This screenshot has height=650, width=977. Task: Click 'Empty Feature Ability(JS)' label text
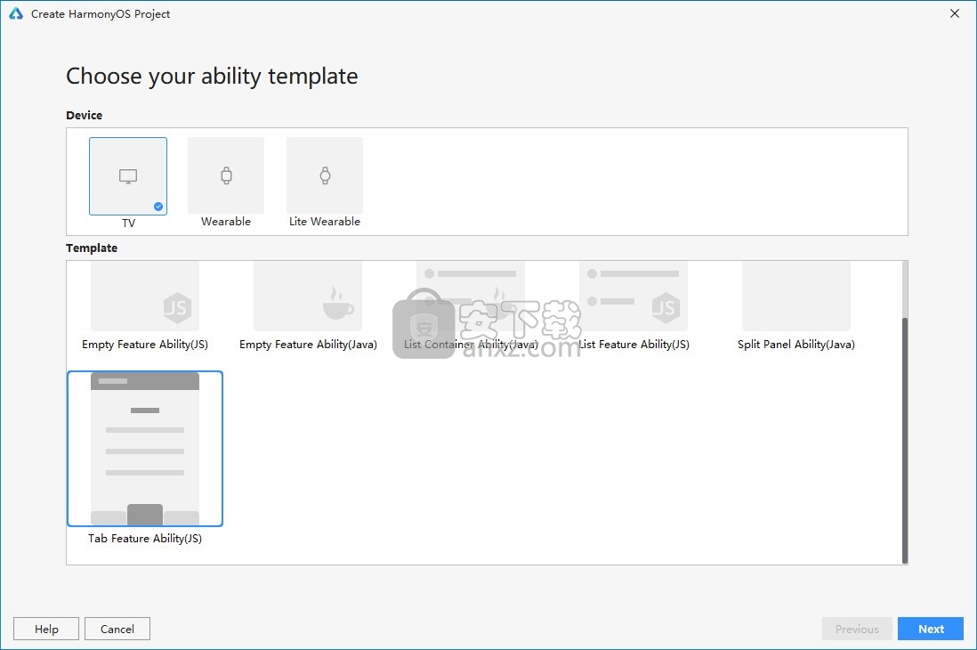click(x=144, y=345)
